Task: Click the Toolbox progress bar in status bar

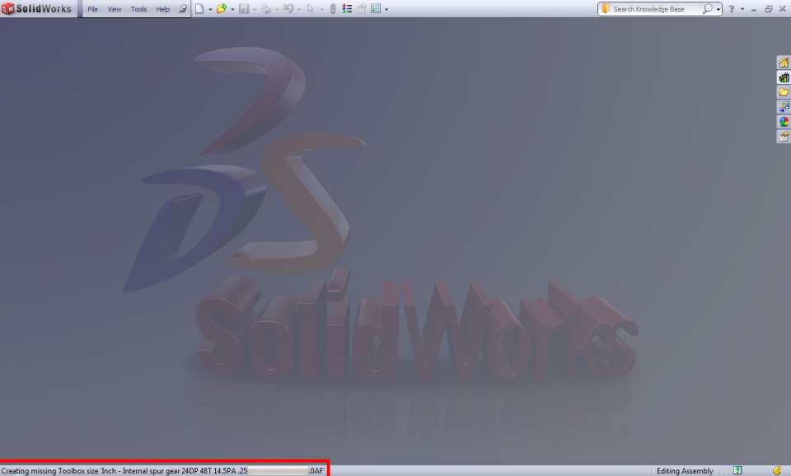Action: (278, 470)
